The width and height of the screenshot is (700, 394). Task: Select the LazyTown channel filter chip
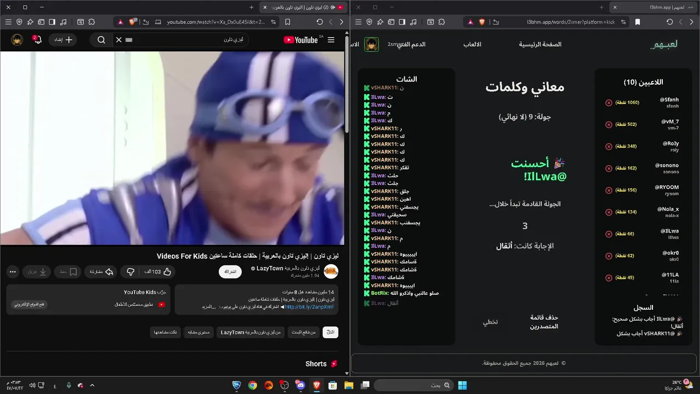(250, 332)
